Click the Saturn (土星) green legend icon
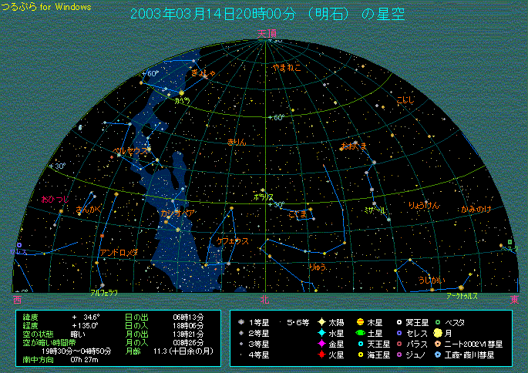Screen dimensions: 528x373 click(359, 333)
